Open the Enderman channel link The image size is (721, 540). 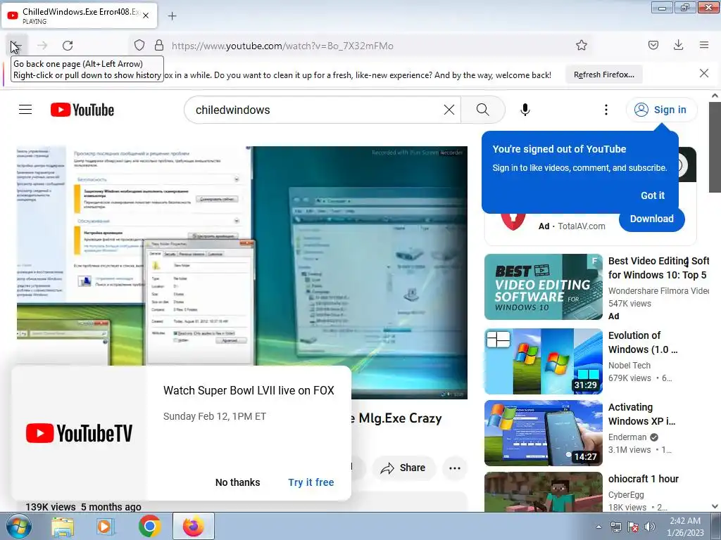627,437
